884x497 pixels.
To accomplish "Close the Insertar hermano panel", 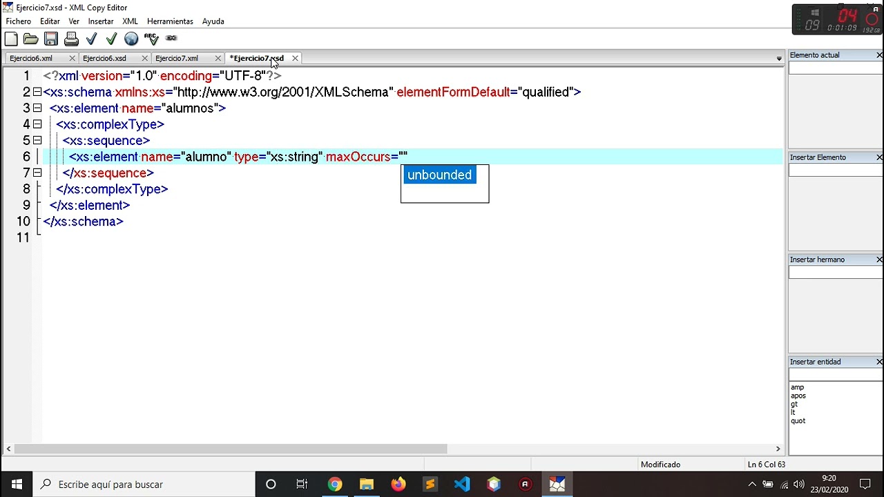I will click(879, 260).
